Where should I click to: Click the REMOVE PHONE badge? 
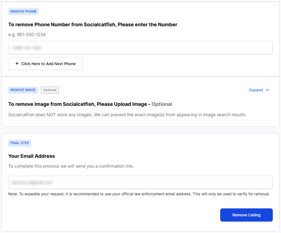point(23,12)
